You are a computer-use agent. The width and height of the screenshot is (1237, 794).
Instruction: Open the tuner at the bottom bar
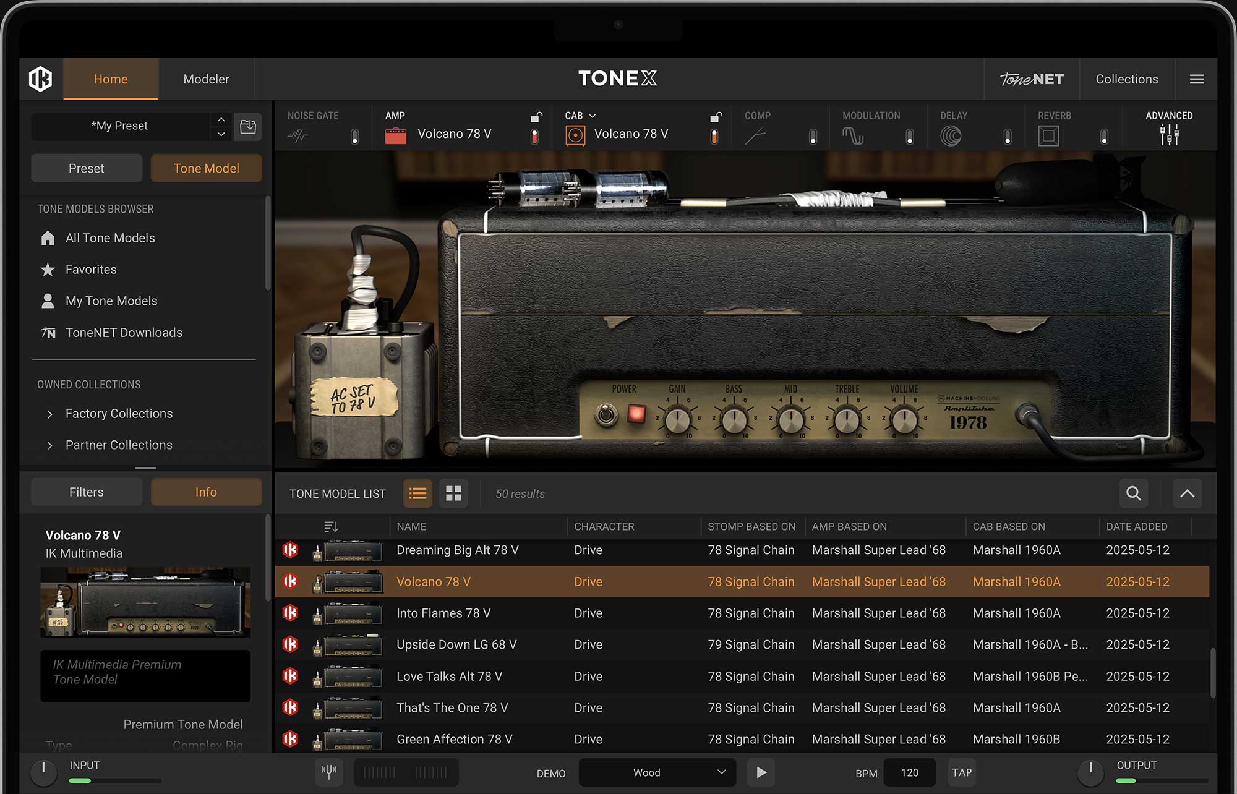[328, 772]
